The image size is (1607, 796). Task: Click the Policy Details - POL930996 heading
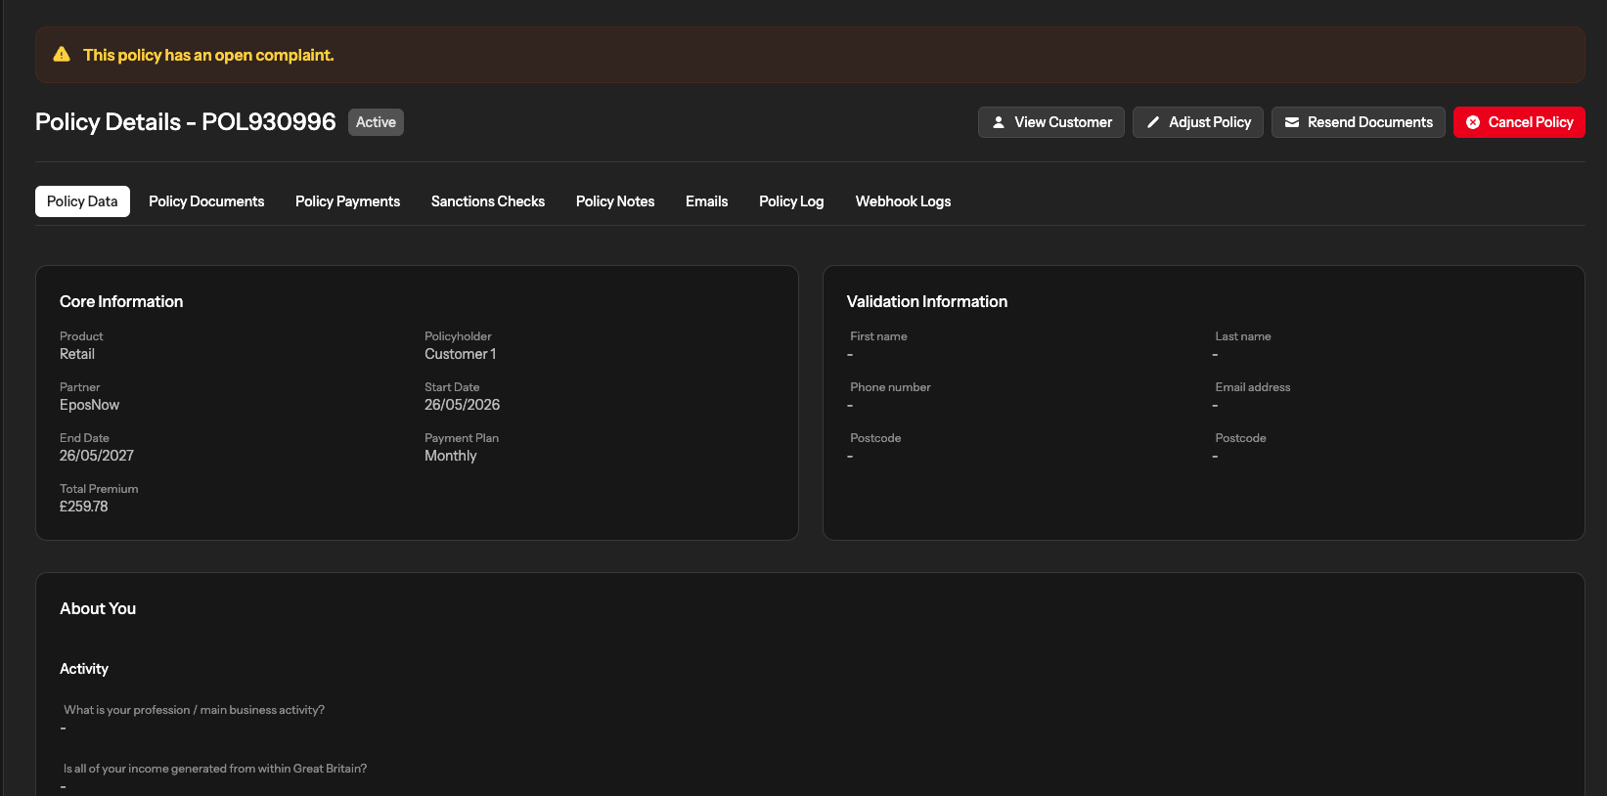point(186,122)
